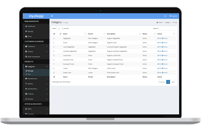
Task: Click the Dashboard home icon
Action: pos(26,26)
